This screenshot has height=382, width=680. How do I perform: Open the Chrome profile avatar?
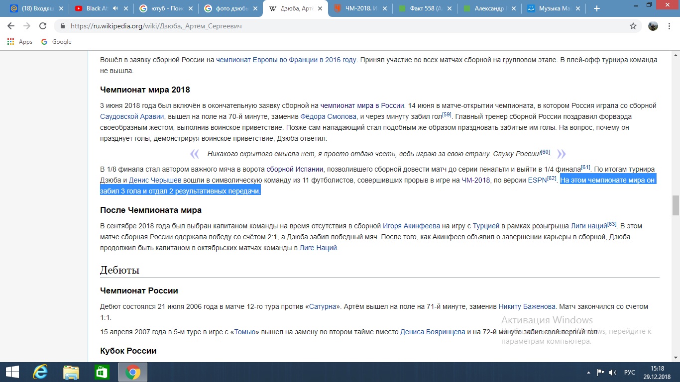tap(653, 26)
